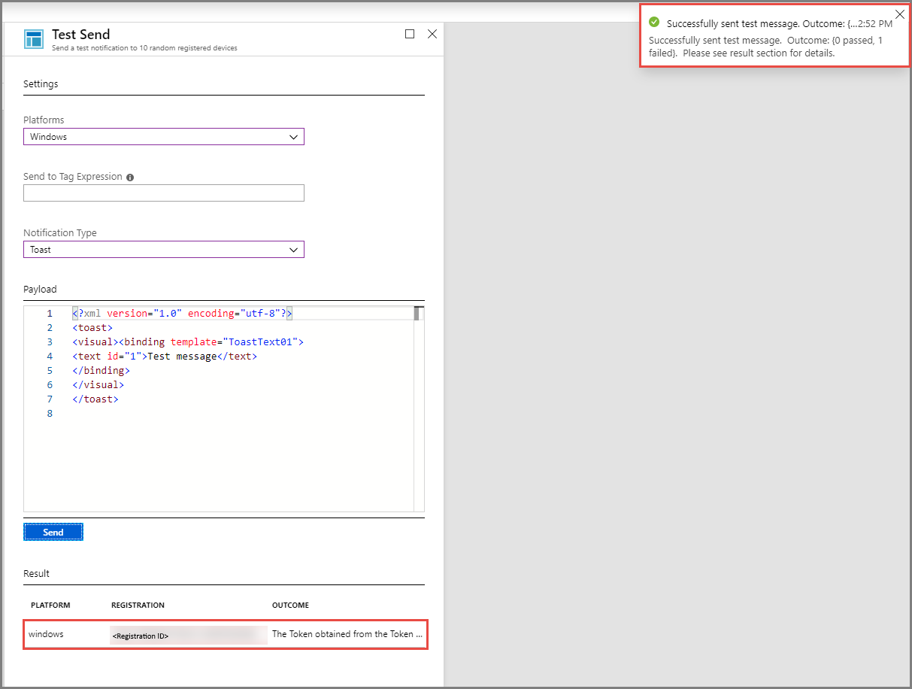Image resolution: width=912 pixels, height=689 pixels.
Task: Place cursor on payload line 1 XML declaration
Action: click(x=182, y=314)
